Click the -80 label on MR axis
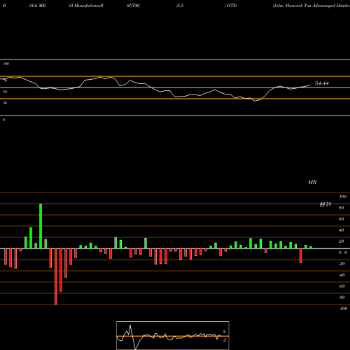 point(342,297)
